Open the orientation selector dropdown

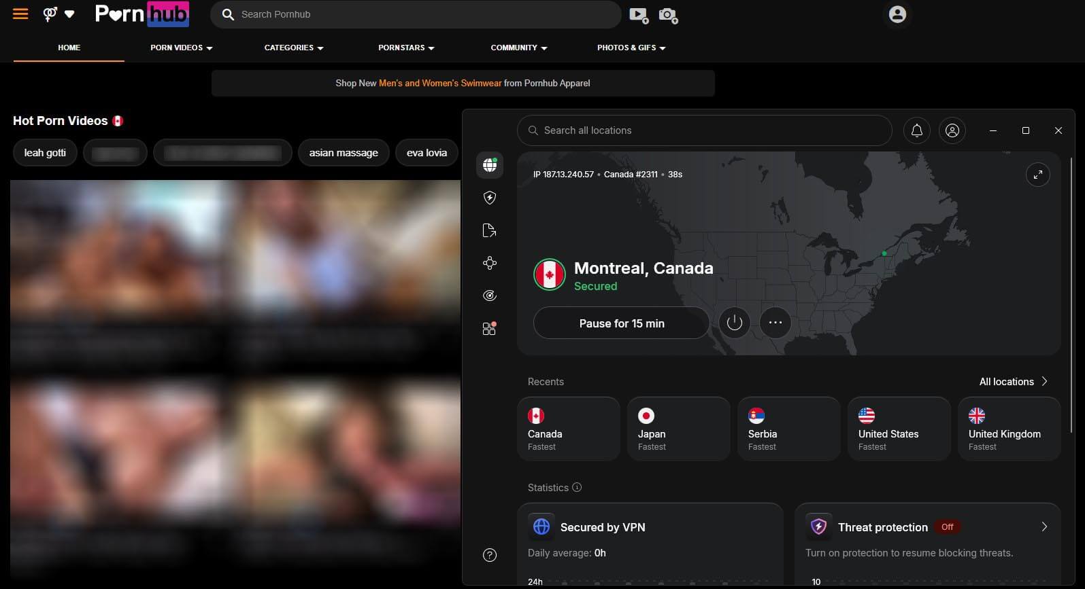[x=59, y=14]
